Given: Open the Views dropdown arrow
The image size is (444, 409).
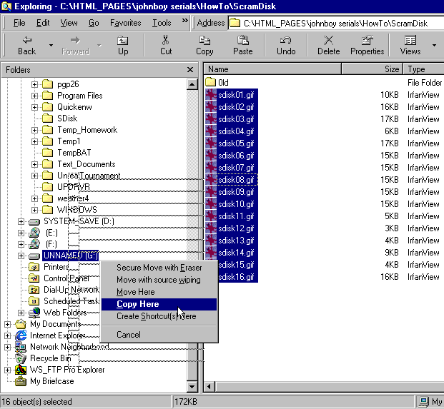Looking at the screenshot, I should 434,46.
